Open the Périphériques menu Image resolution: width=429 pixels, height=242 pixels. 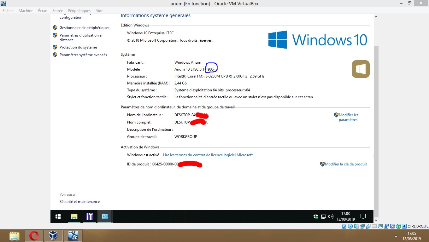pos(79,11)
